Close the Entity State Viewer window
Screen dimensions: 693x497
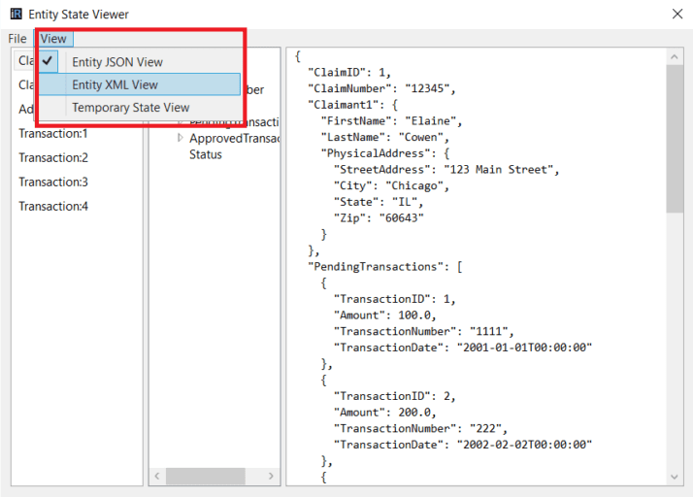coord(676,15)
